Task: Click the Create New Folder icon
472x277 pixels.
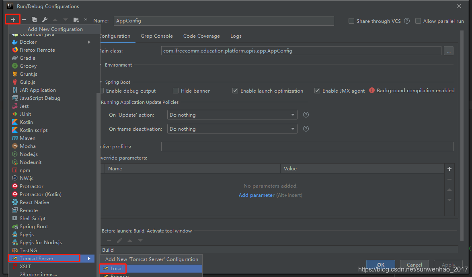Action: tap(76, 20)
